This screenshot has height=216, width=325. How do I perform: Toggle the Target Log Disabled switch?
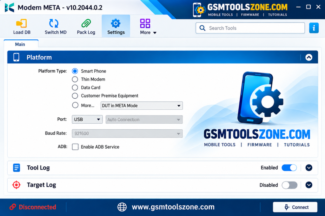click(289, 185)
